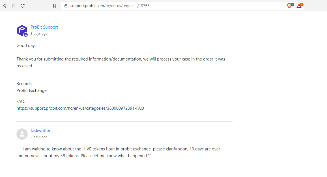The image size is (327, 177).
Task: Click the '2 days ago' timestamp
Action: click(x=39, y=137)
